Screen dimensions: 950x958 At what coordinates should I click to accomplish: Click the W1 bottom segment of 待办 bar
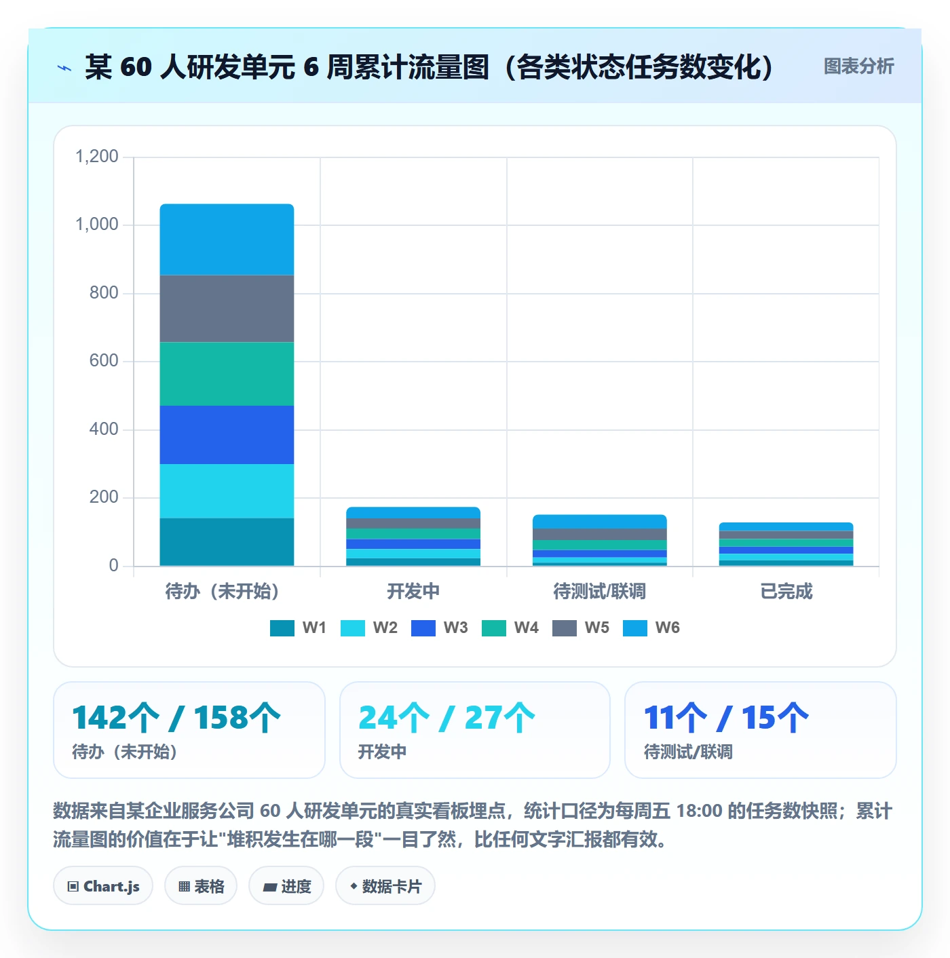(x=227, y=542)
